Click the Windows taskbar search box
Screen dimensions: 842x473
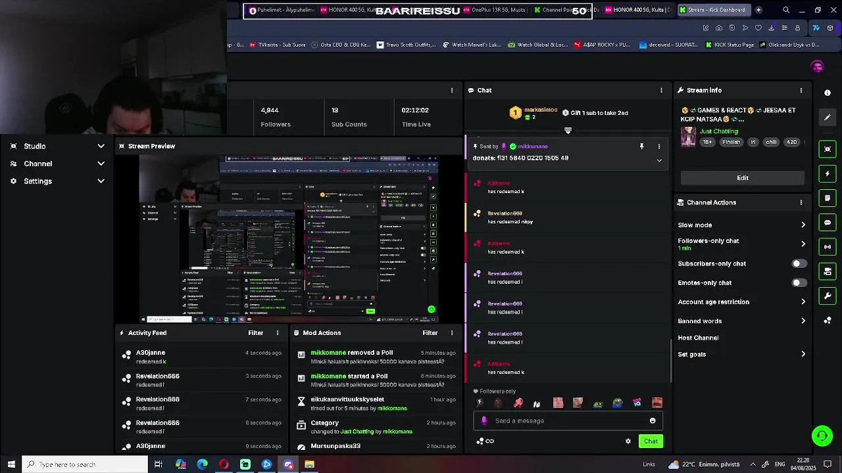tap(85, 464)
